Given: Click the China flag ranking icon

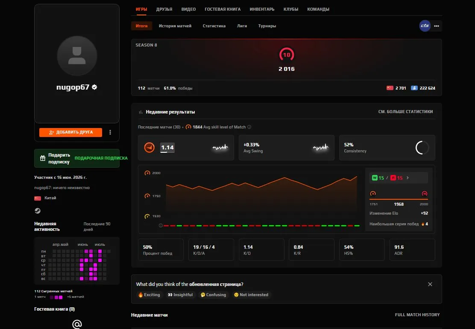Looking at the screenshot, I should click(x=390, y=88).
